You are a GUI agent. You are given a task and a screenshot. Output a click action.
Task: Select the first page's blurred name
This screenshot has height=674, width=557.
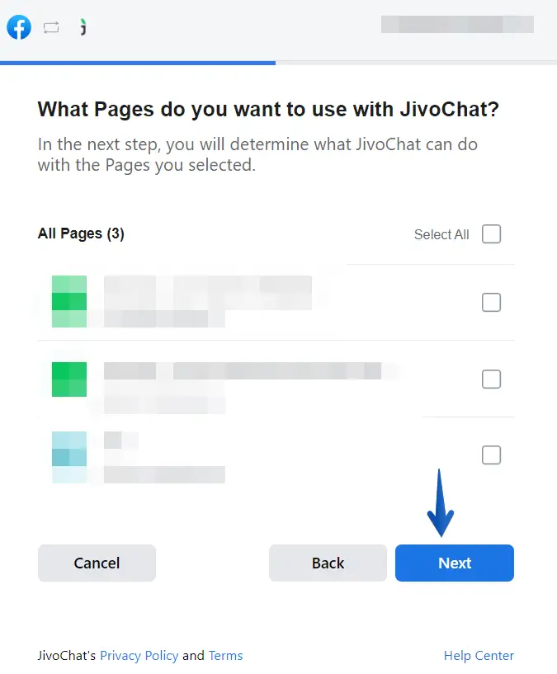208,290
